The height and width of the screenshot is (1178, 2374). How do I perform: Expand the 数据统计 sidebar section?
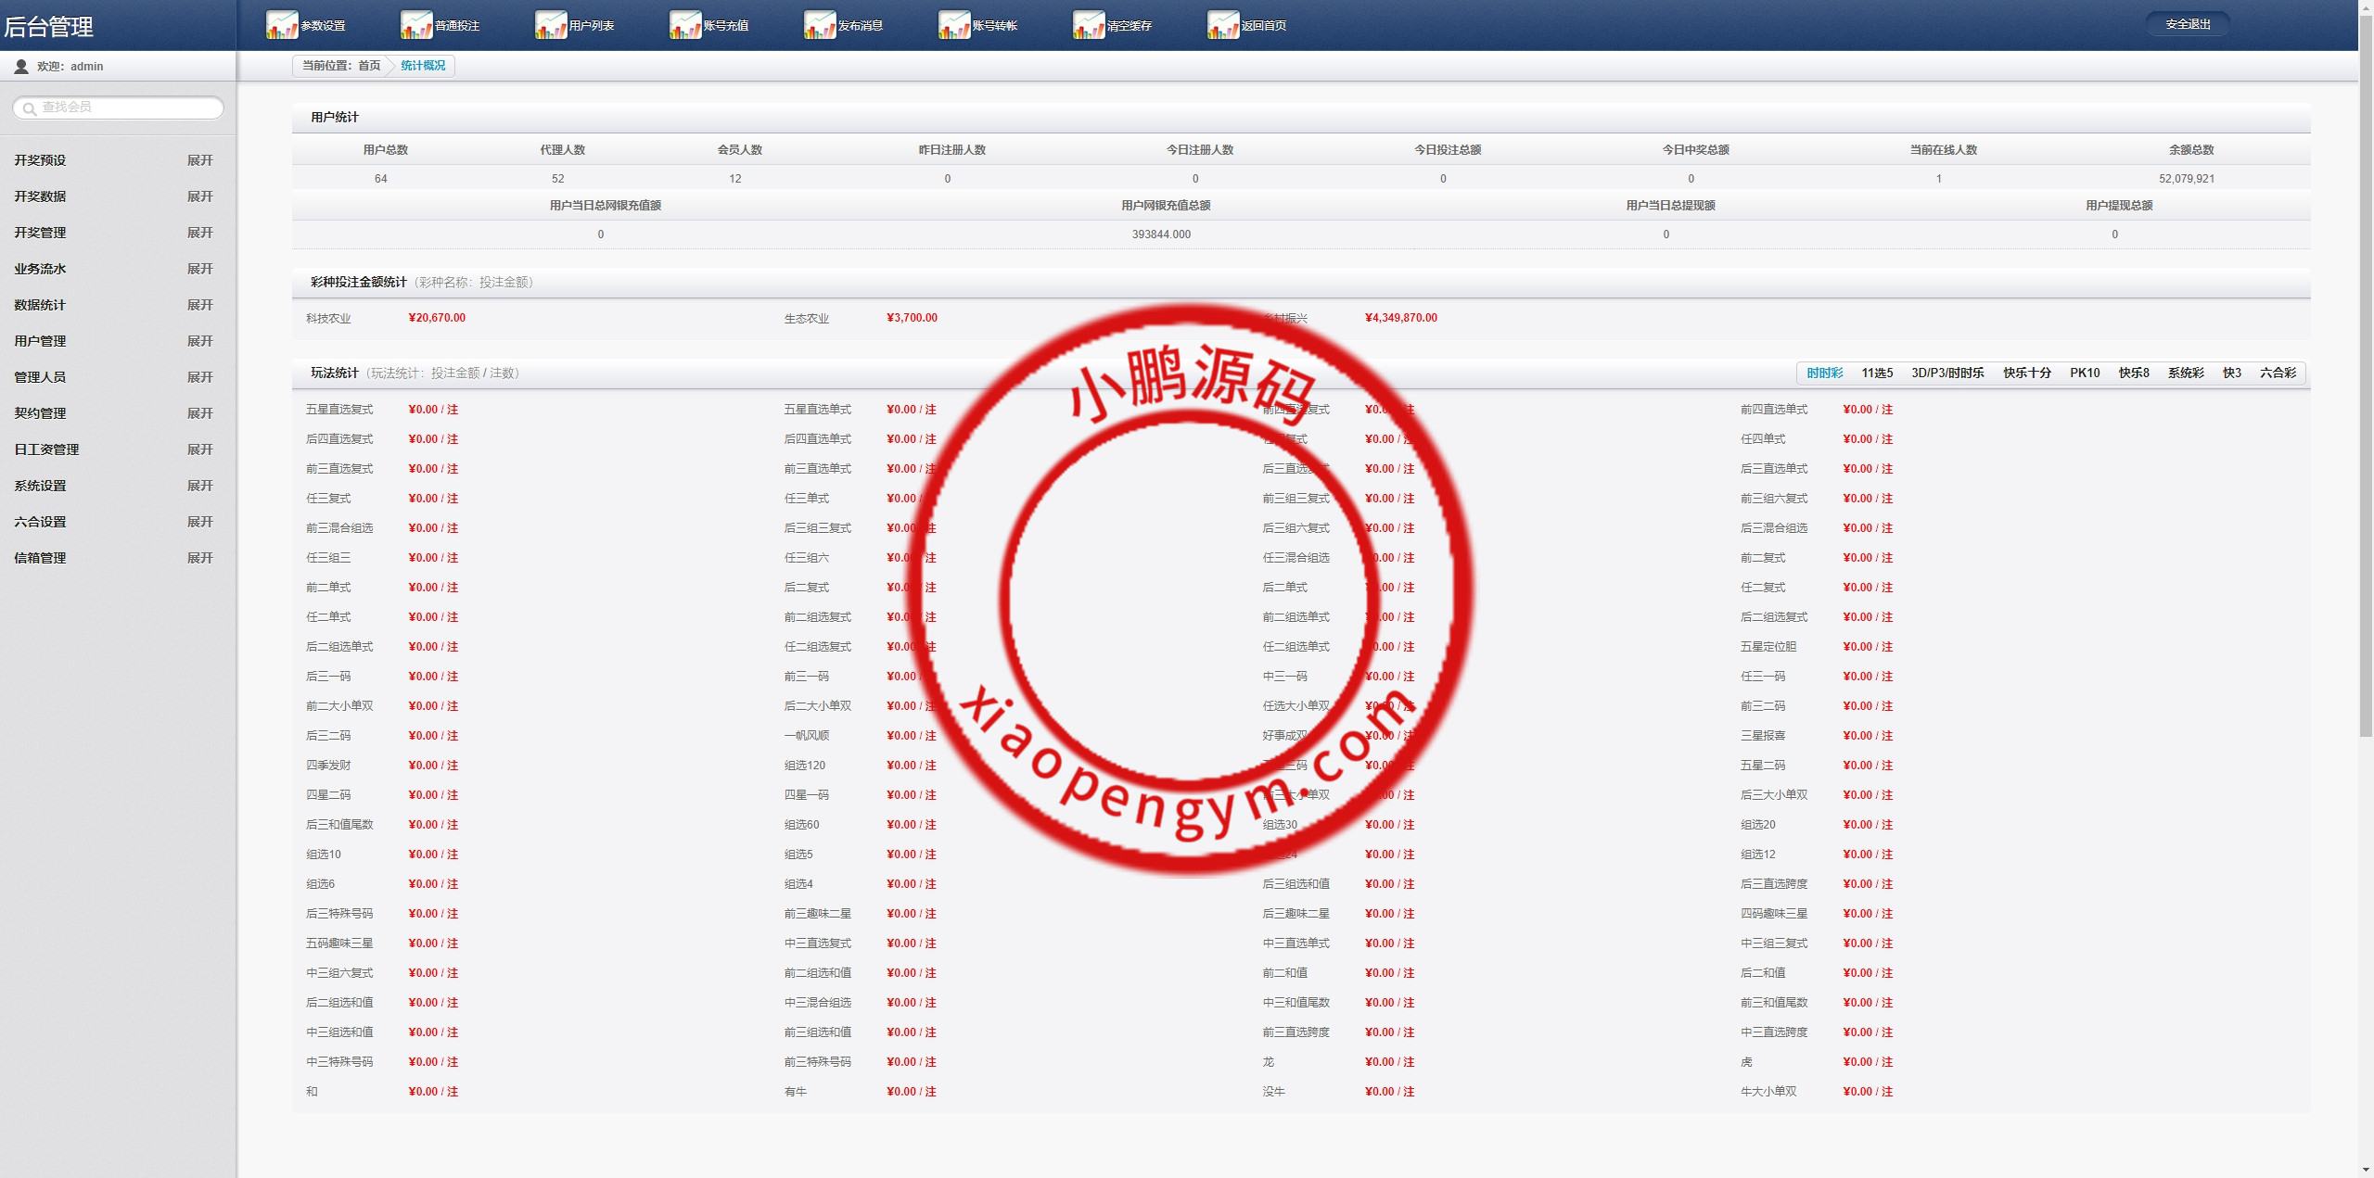pyautogui.click(x=199, y=305)
